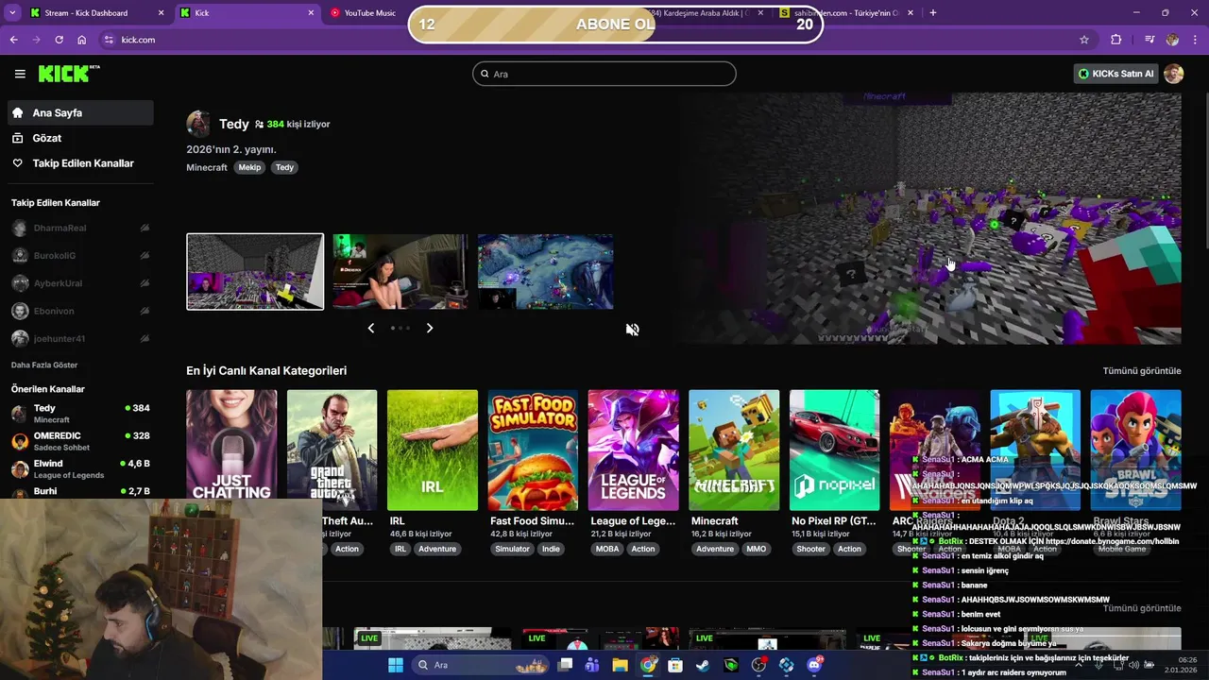Image resolution: width=1209 pixels, height=680 pixels.
Task: Click the Shooter tag under No Pixel
Action: click(x=810, y=549)
